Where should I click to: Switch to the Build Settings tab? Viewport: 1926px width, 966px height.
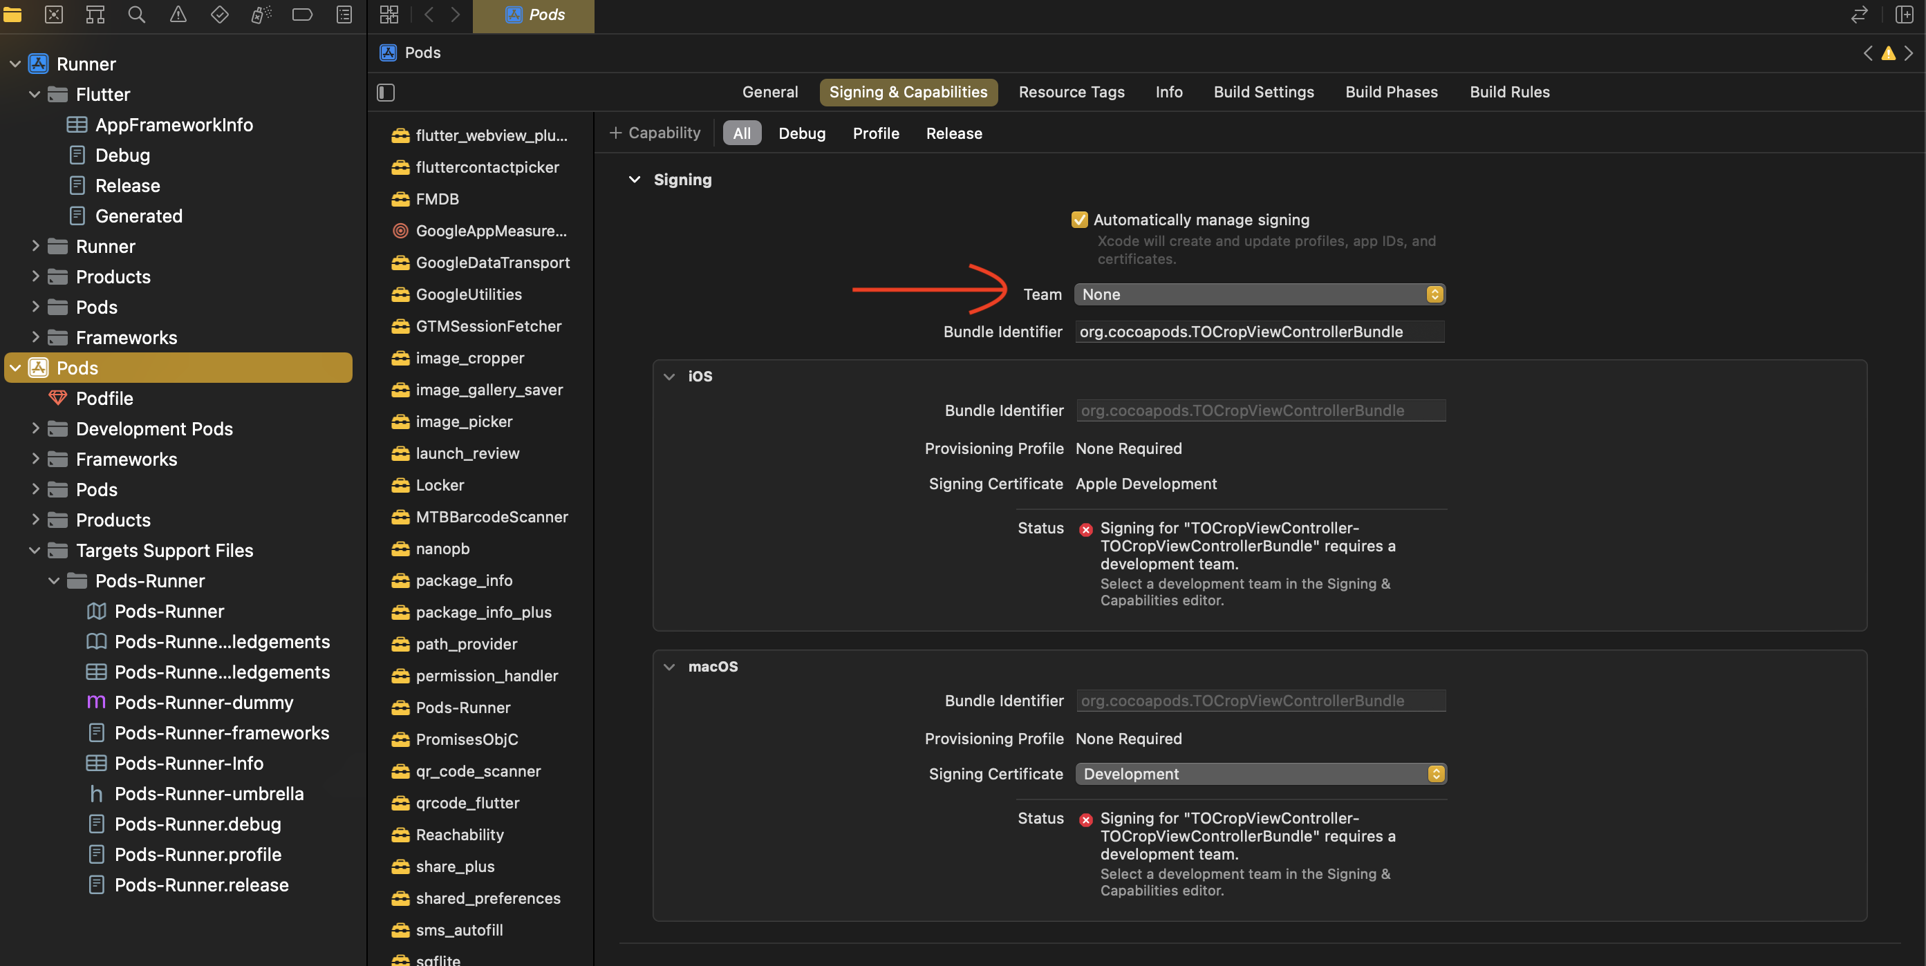pyautogui.click(x=1264, y=92)
